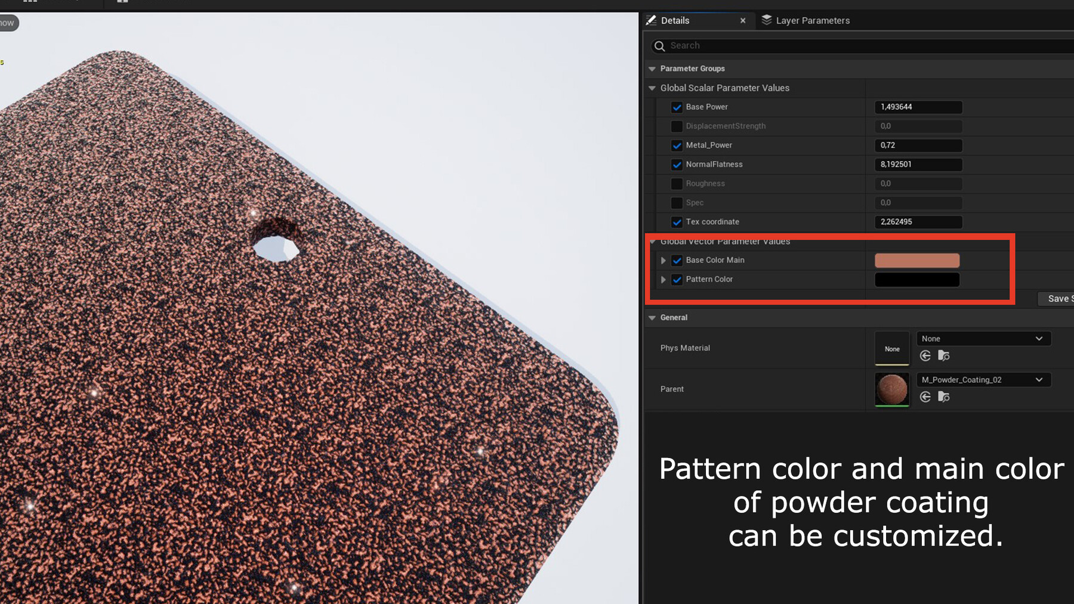
Task: Click the pencil icon on the Details tab
Action: [x=651, y=20]
